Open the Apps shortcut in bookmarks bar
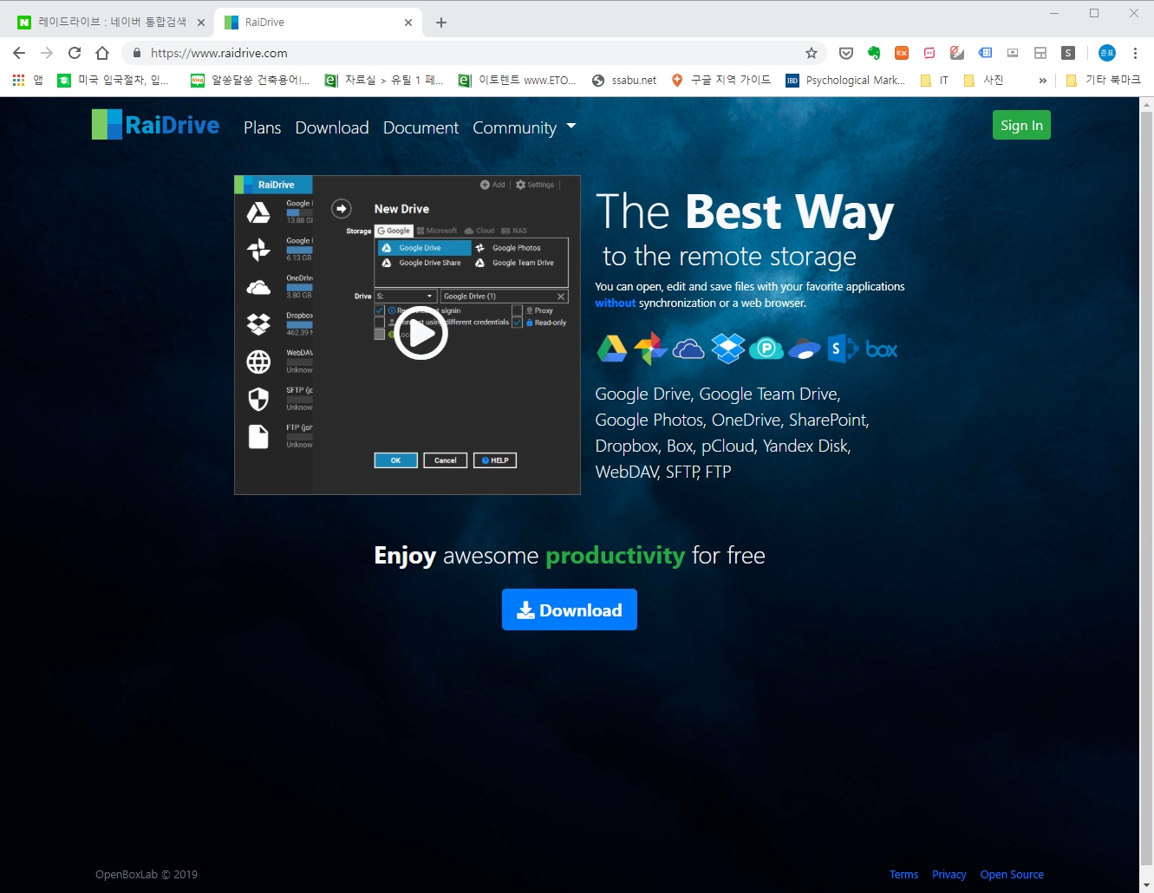The height and width of the screenshot is (893, 1154). point(28,80)
